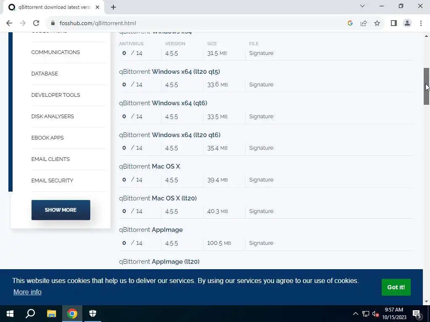Download qBittorrent AppImage (lt20)
Image resolution: width=430 pixels, height=322 pixels.
pyautogui.click(x=159, y=262)
